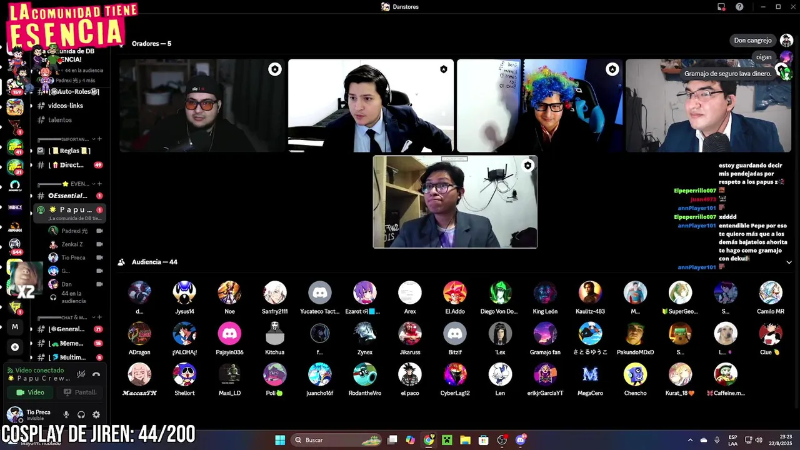Toggle the Video camera button
The height and width of the screenshot is (450, 800).
(30, 392)
